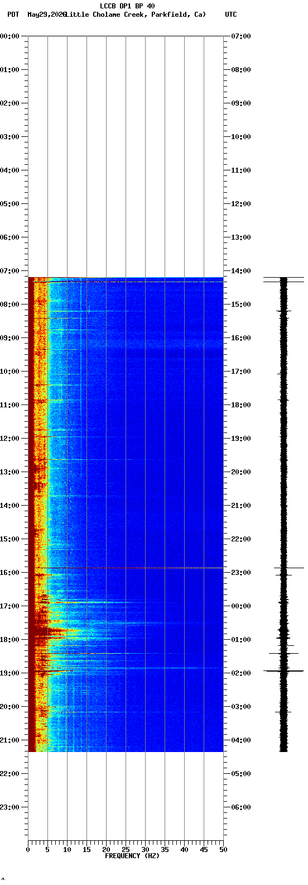308x885 pixels.
Task: Click the 'PDT' timezone label
Action: 13,15
